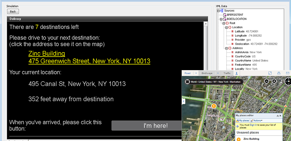Zoom out with the minus map button

(x=266, y=81)
